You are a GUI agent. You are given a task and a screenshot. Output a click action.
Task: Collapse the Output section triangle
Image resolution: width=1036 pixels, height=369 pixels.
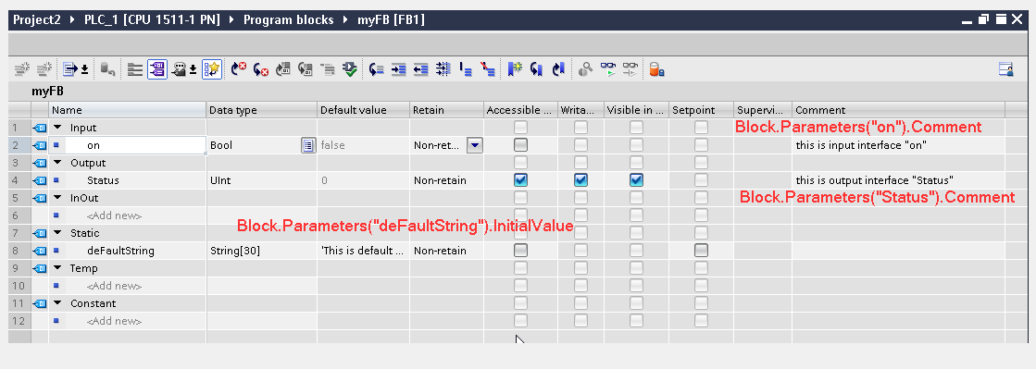pyautogui.click(x=56, y=163)
